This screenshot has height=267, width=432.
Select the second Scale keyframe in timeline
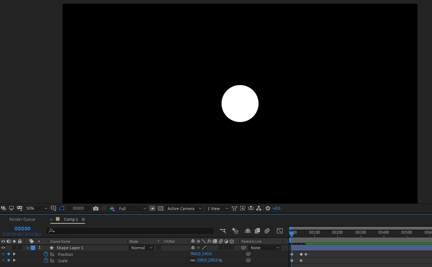pos(301,261)
